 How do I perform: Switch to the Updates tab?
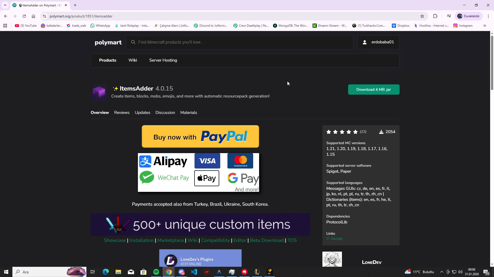(143, 113)
